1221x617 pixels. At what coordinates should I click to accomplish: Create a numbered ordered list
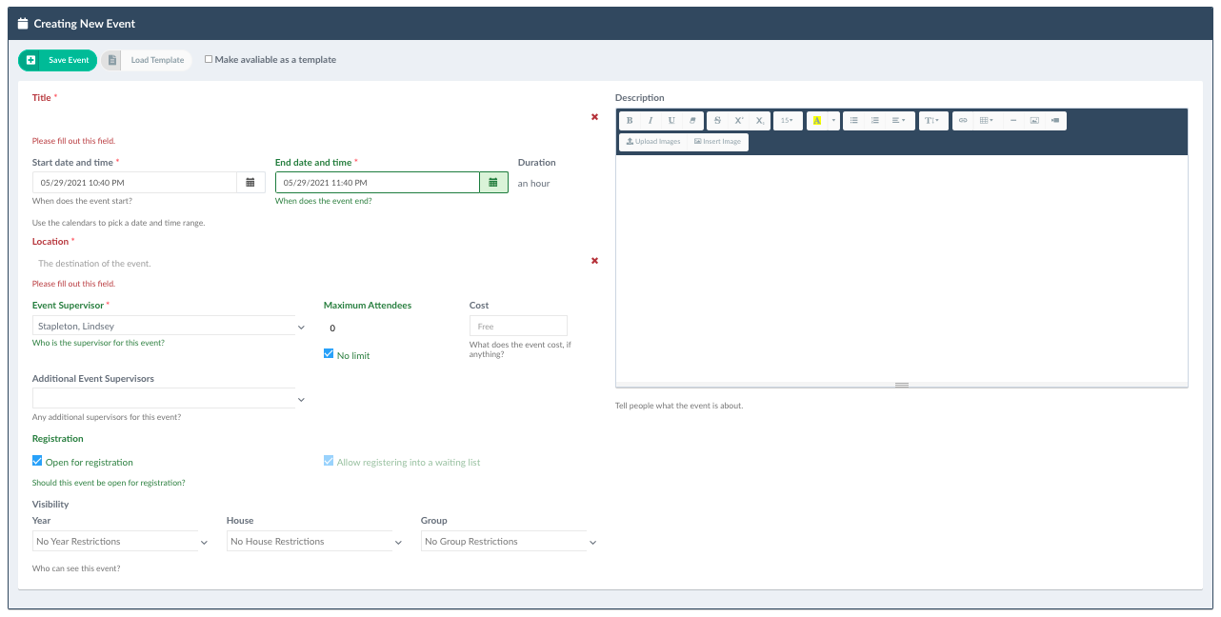[874, 121]
